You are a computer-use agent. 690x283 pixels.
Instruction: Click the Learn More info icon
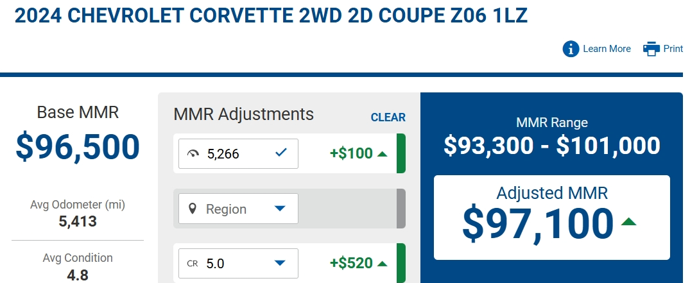click(571, 49)
